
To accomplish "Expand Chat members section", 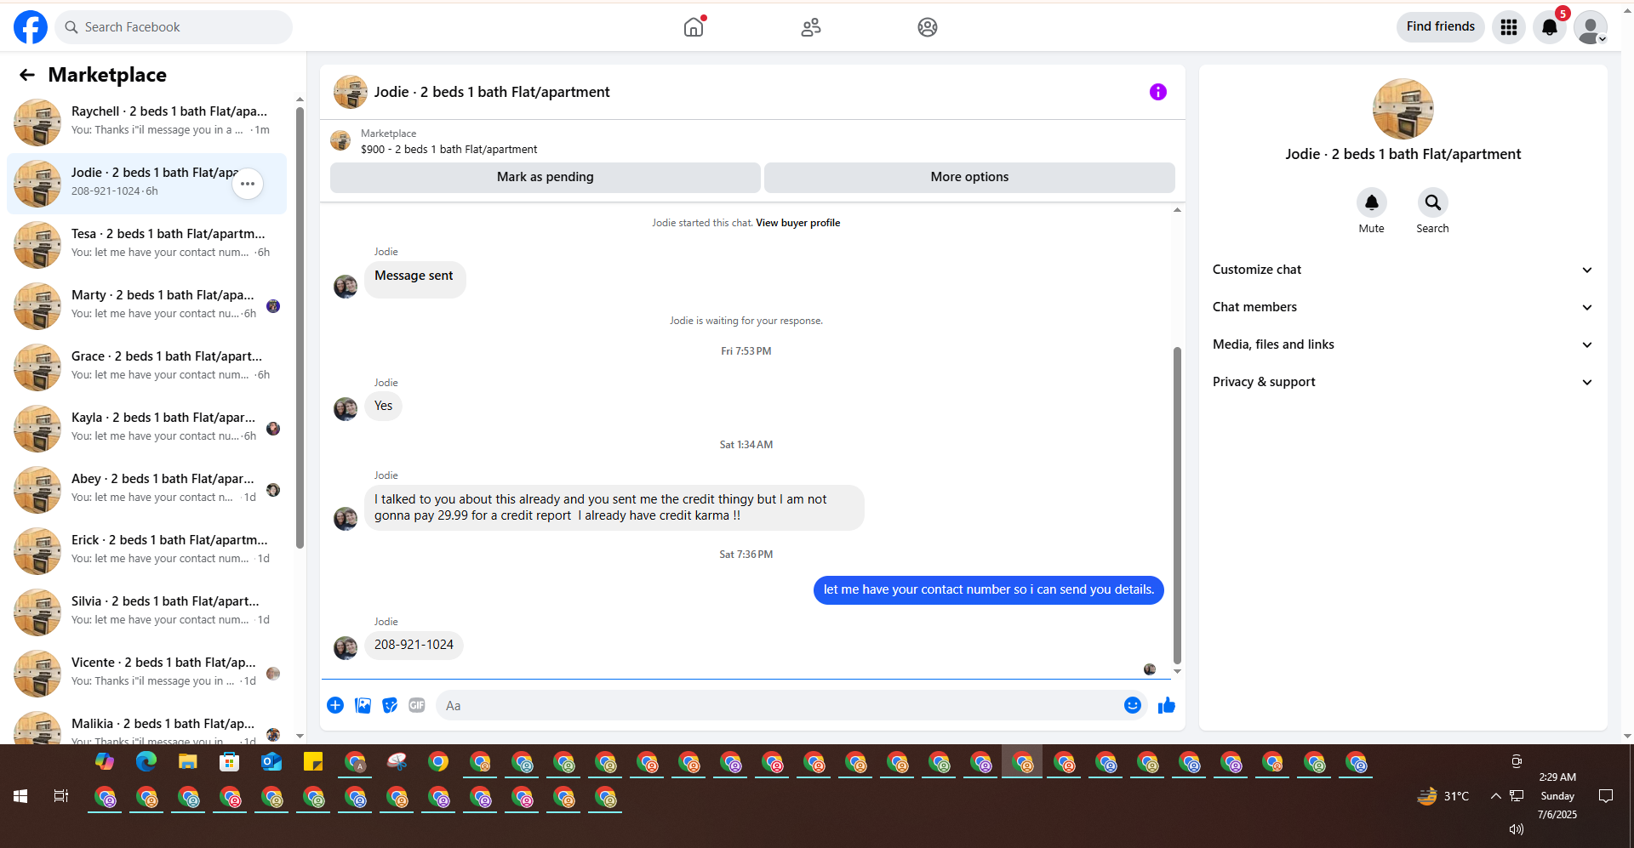I will (1403, 307).
